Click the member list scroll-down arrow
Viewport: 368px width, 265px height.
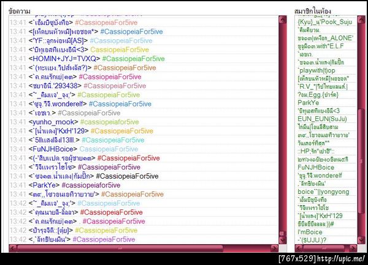coord(361,240)
